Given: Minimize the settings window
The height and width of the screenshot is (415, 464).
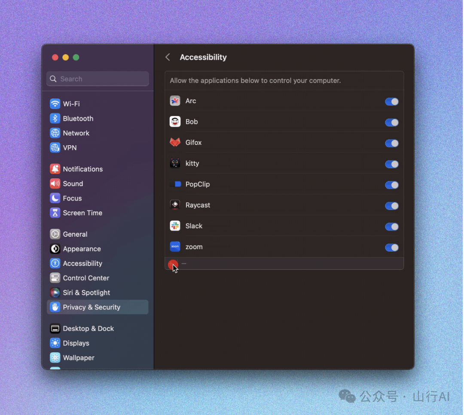Looking at the screenshot, I should pyautogui.click(x=66, y=58).
